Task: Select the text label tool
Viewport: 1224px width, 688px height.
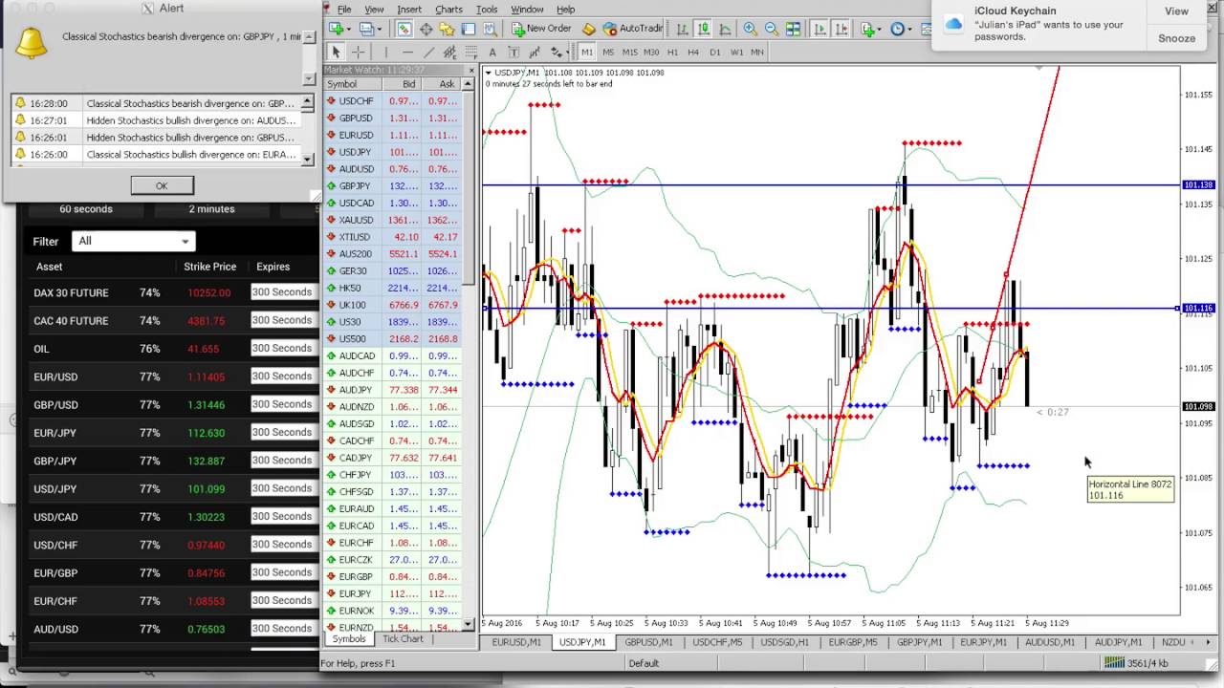Action: 514,52
